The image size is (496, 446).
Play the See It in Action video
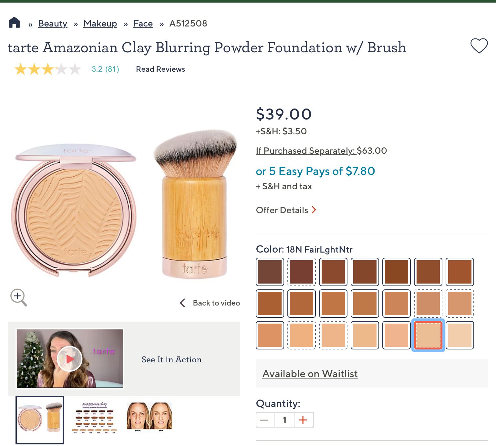(x=69, y=358)
